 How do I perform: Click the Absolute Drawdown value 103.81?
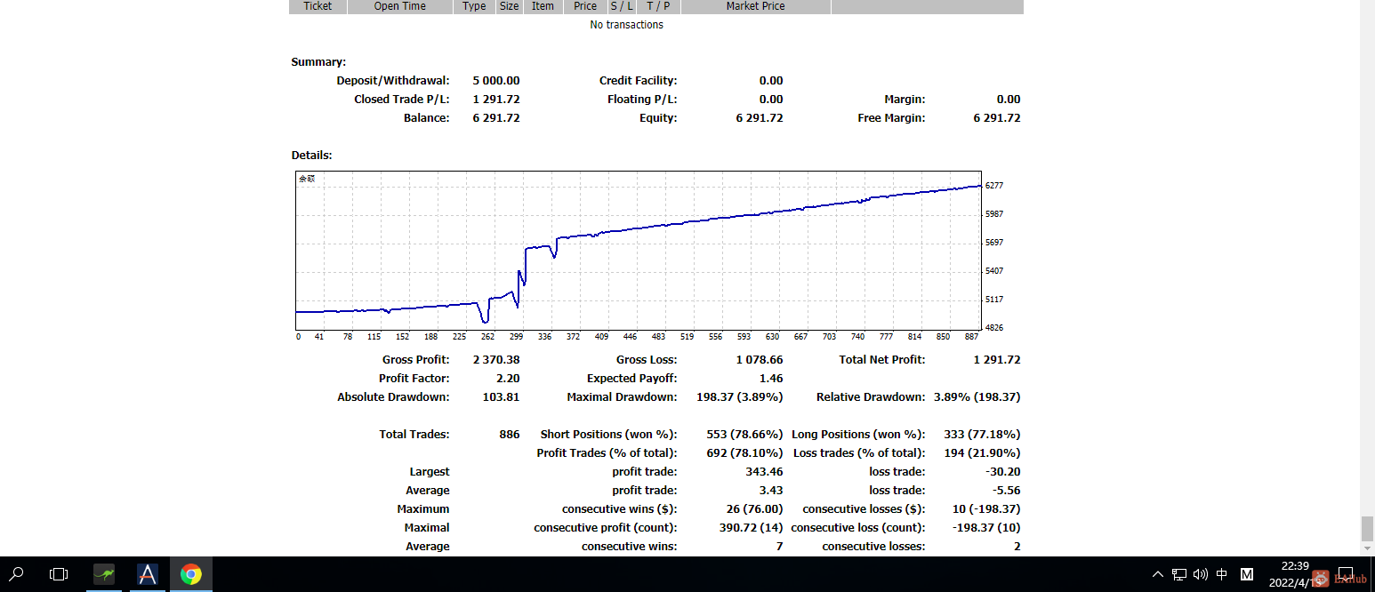502,397
